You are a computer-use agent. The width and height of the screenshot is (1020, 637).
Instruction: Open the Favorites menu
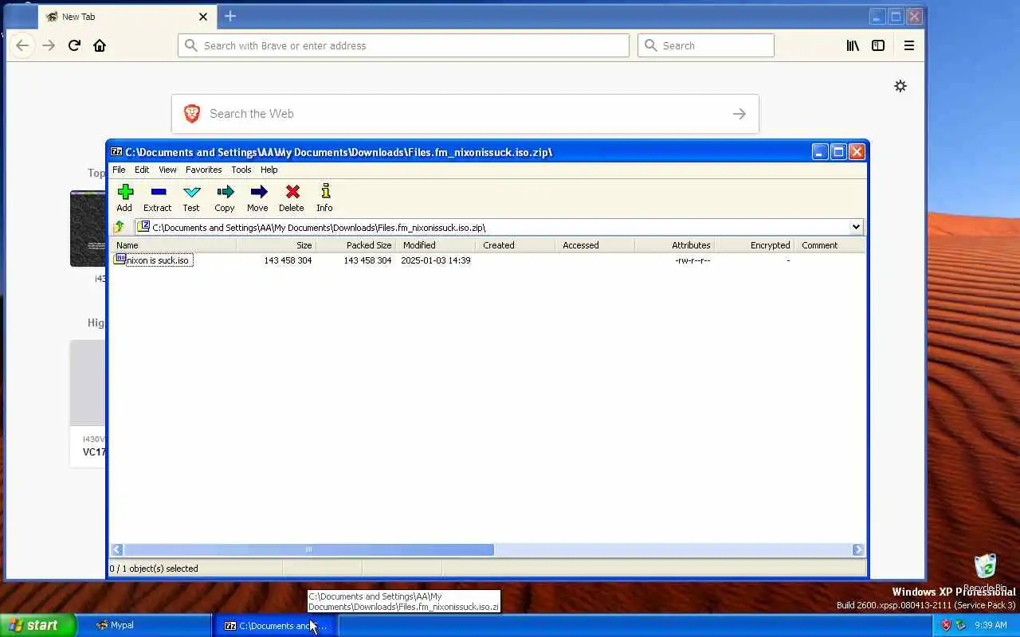coord(203,170)
